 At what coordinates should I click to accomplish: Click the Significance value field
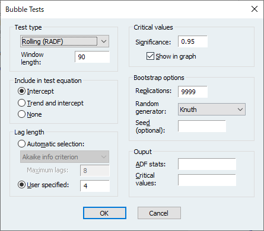[193, 41]
